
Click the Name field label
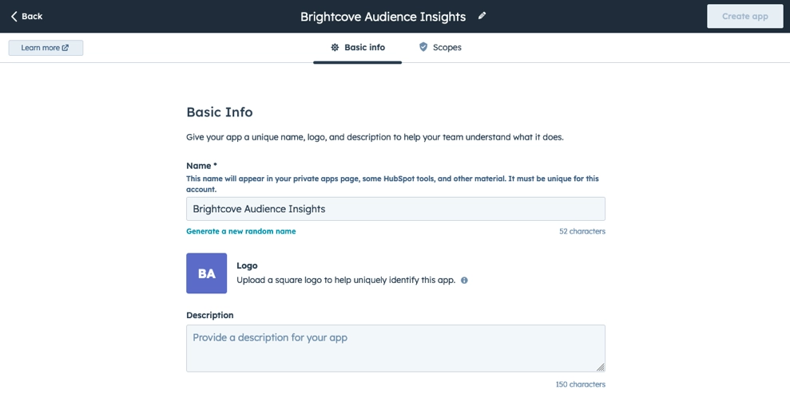201,166
